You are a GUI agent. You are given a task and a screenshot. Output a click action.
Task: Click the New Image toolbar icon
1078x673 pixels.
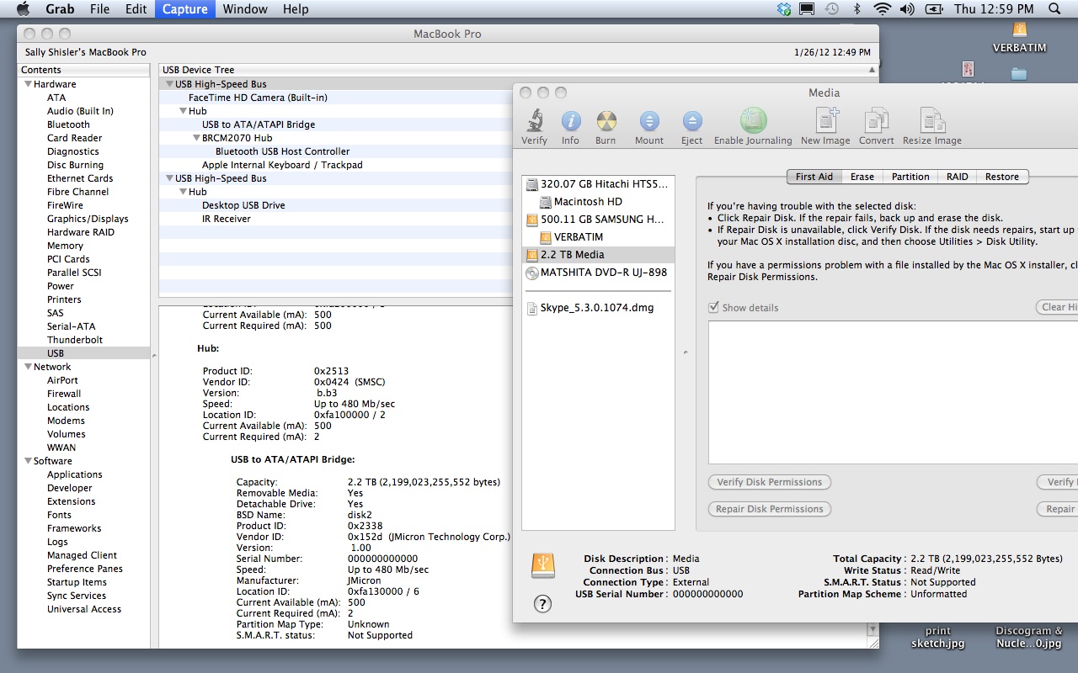(825, 120)
